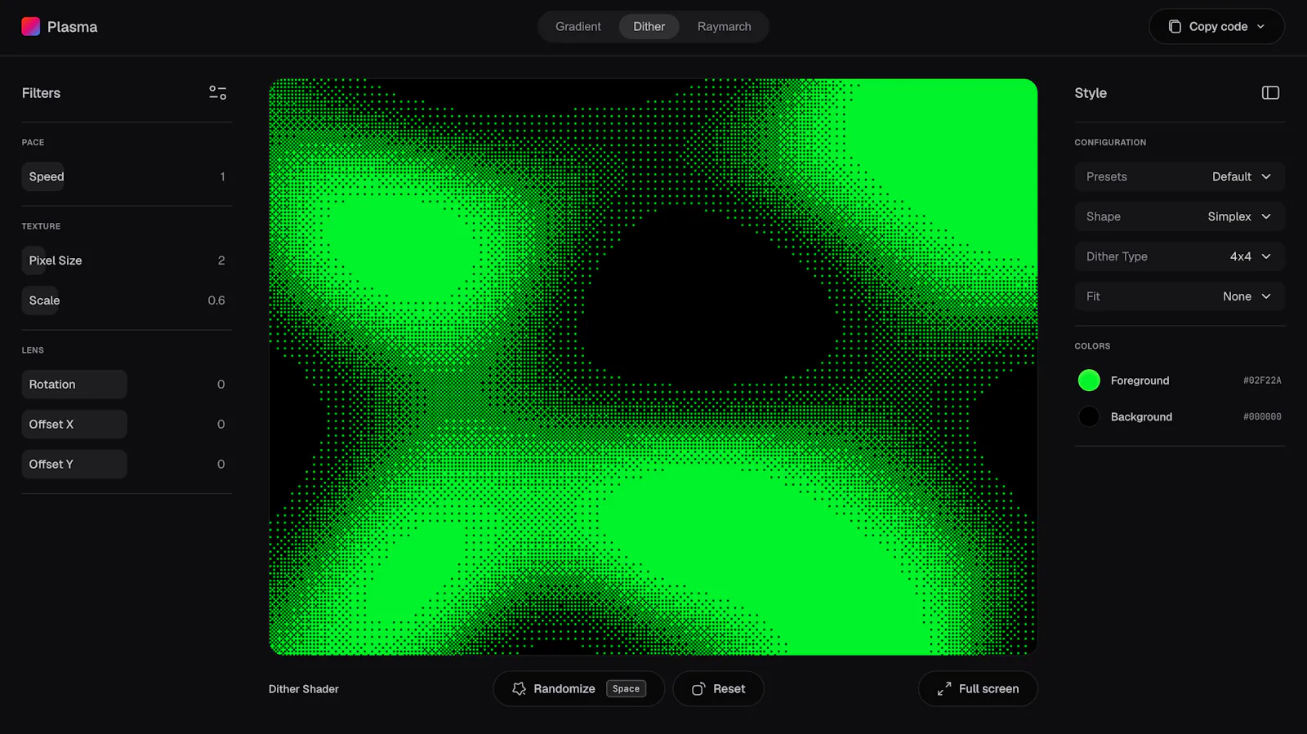
Task: Click the Plasma logo icon
Action: [30, 26]
